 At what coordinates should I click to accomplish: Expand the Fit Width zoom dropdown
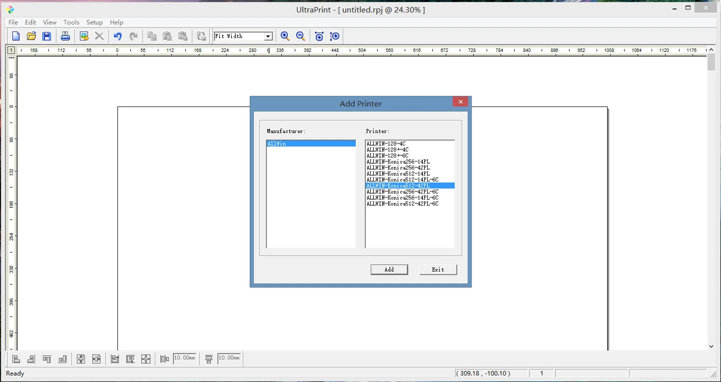268,36
